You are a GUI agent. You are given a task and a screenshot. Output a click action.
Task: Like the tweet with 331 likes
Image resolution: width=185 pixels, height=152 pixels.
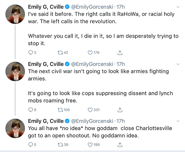pyautogui.click(x=90, y=110)
